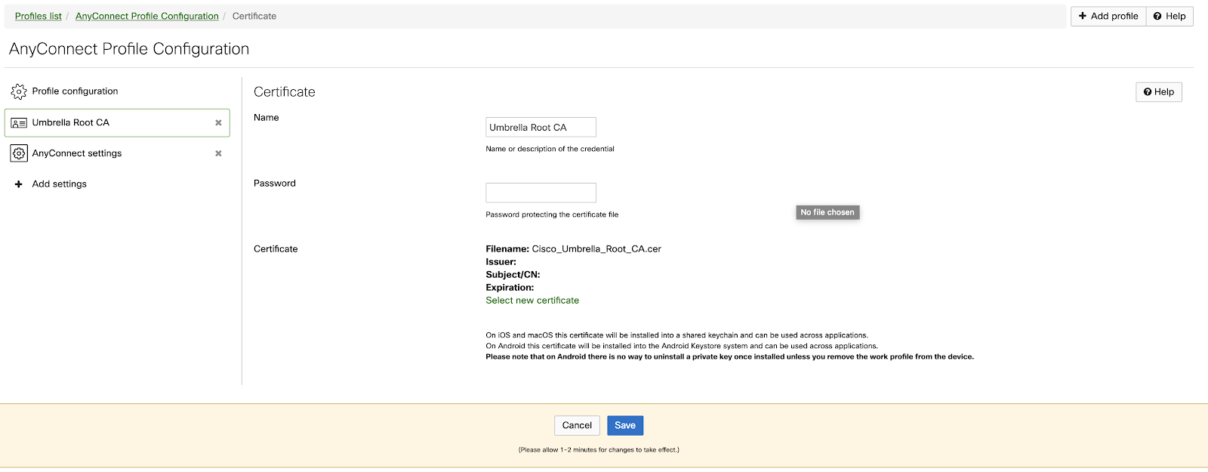Remove the AnyConnect settings payload with its X
Image resolution: width=1208 pixels, height=472 pixels.
point(218,153)
